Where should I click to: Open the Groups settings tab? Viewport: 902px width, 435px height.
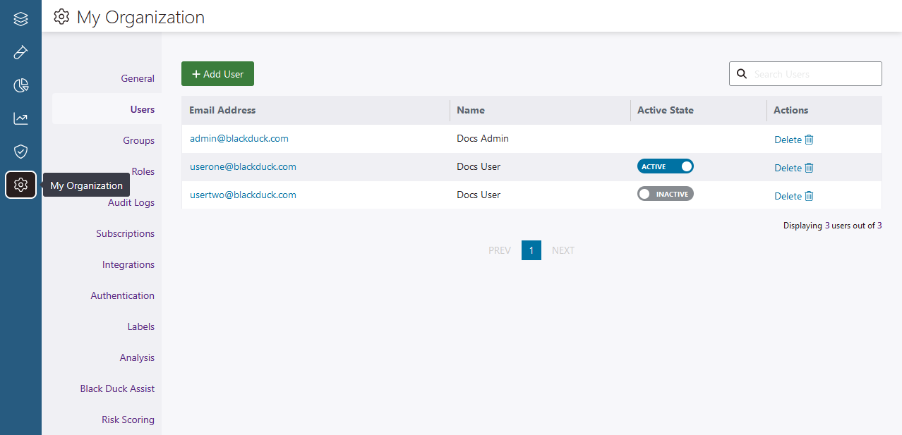pos(138,140)
